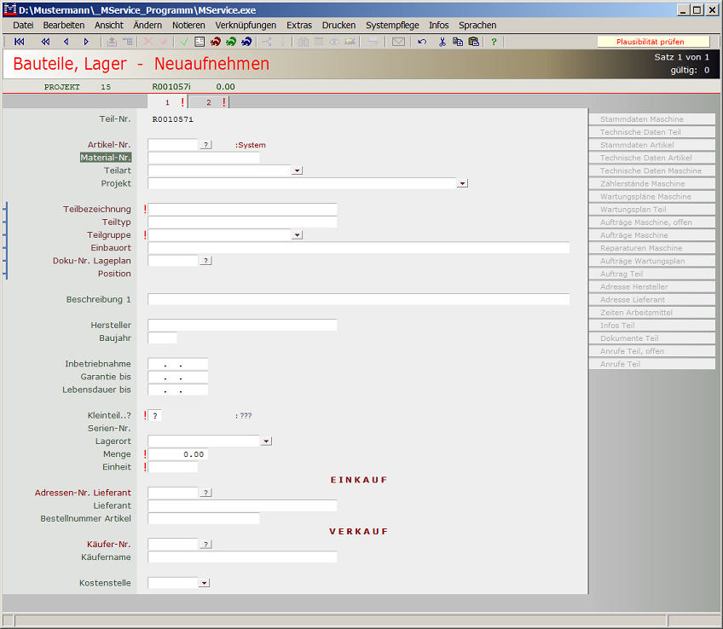Jump to first record with toolbar arrow

(20, 42)
